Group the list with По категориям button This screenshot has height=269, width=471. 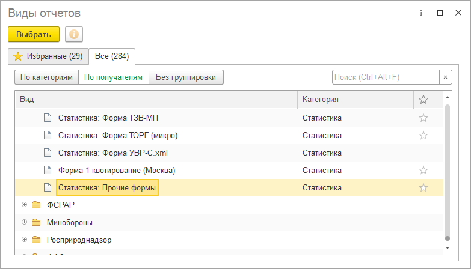pyautogui.click(x=46, y=77)
